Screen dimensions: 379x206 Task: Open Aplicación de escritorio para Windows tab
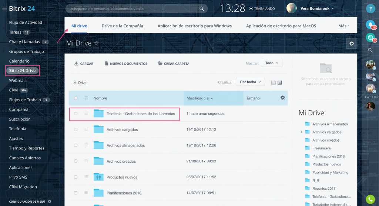pyautogui.click(x=195, y=26)
